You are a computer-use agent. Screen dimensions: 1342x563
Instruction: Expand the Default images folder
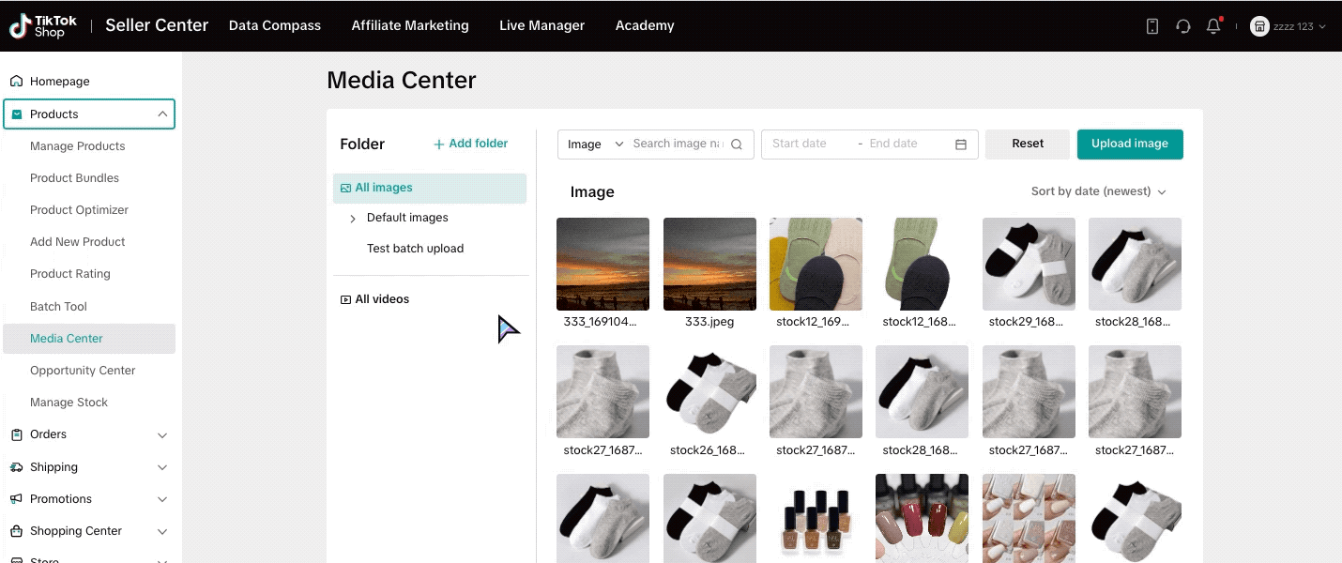click(x=353, y=219)
